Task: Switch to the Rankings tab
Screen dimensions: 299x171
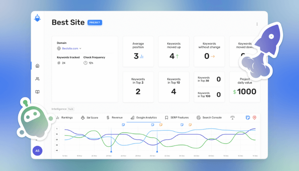Action: [65, 118]
